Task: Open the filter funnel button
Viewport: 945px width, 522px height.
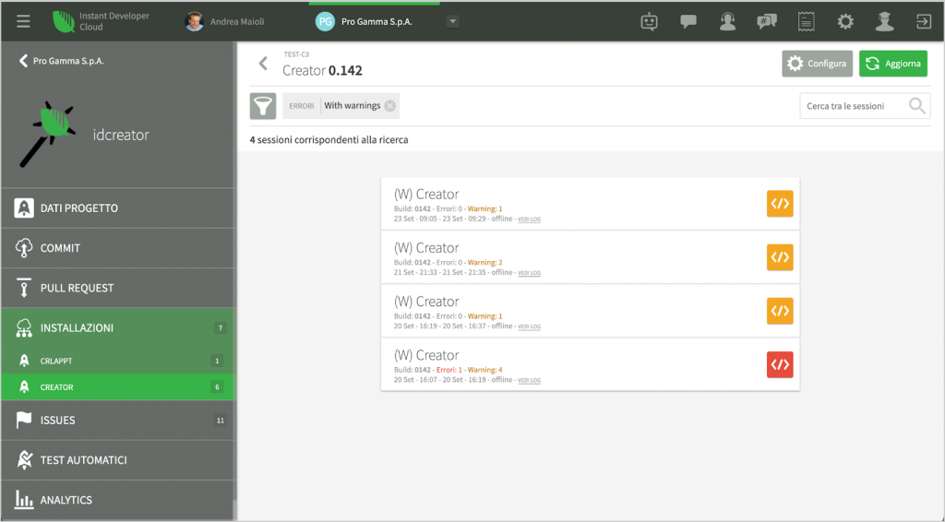Action: tap(263, 106)
